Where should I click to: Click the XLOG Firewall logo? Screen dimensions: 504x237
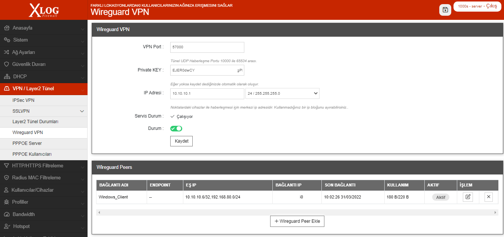click(x=44, y=10)
